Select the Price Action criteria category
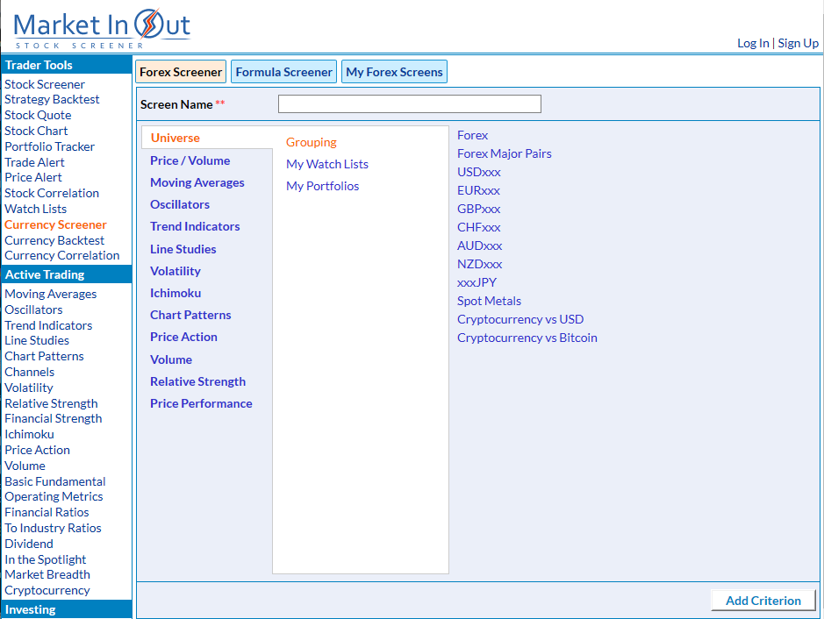 pos(183,337)
